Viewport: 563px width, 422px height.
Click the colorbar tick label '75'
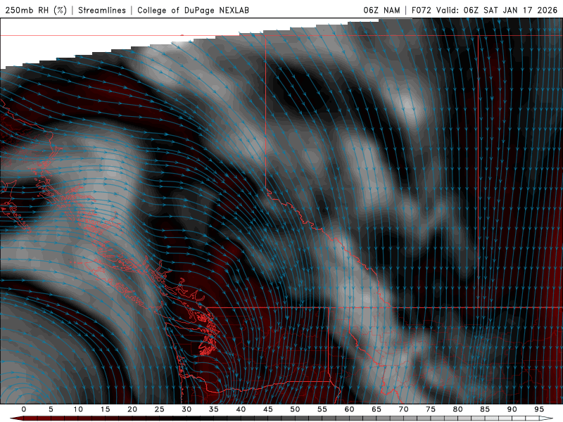point(431,409)
